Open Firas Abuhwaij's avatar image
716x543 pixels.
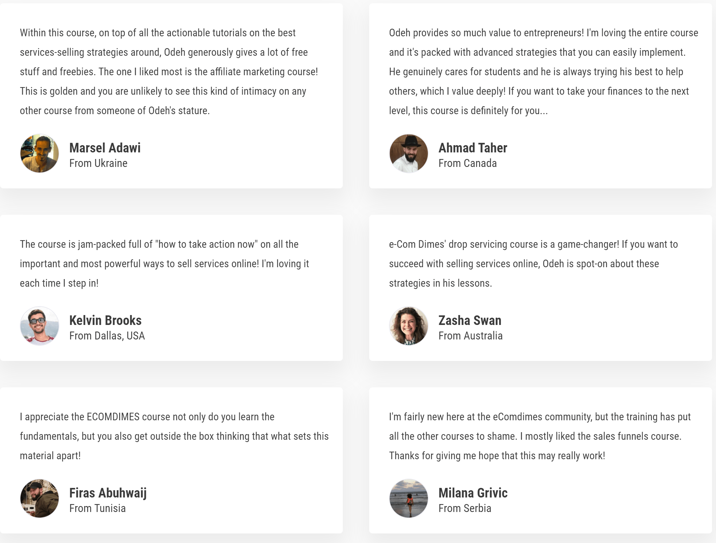click(40, 498)
